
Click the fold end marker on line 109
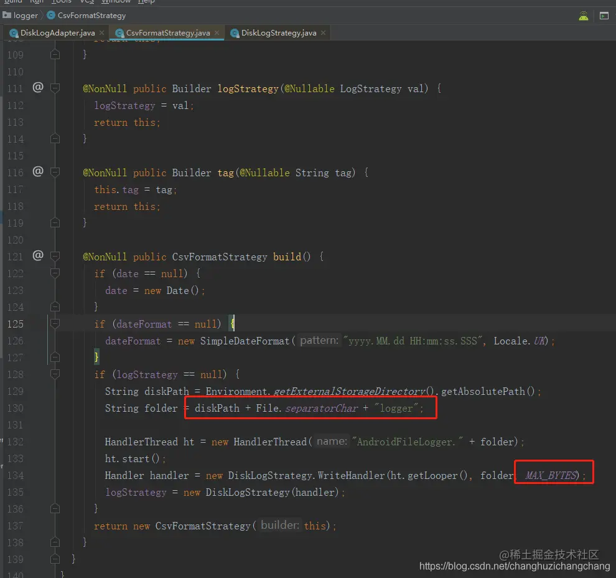(55, 54)
